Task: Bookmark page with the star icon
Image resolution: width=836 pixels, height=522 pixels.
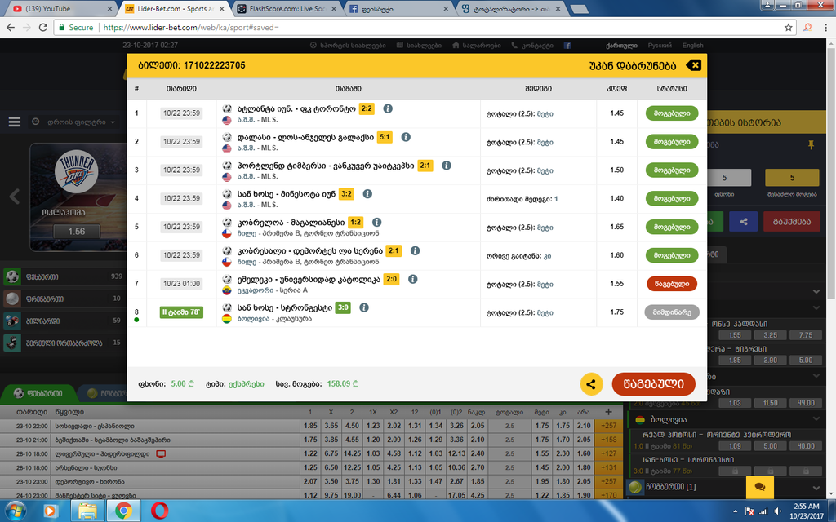Action: (x=789, y=27)
